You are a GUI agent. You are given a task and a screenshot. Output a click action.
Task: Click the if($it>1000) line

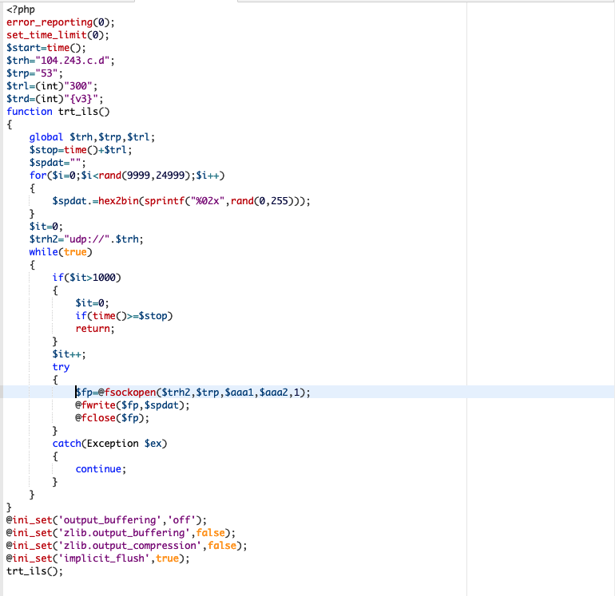tap(87, 278)
